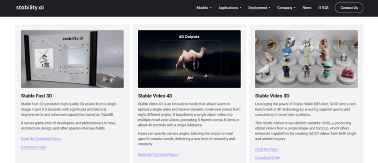
Task: Open the Stable Video 4D camel image
Action: (x=189, y=59)
